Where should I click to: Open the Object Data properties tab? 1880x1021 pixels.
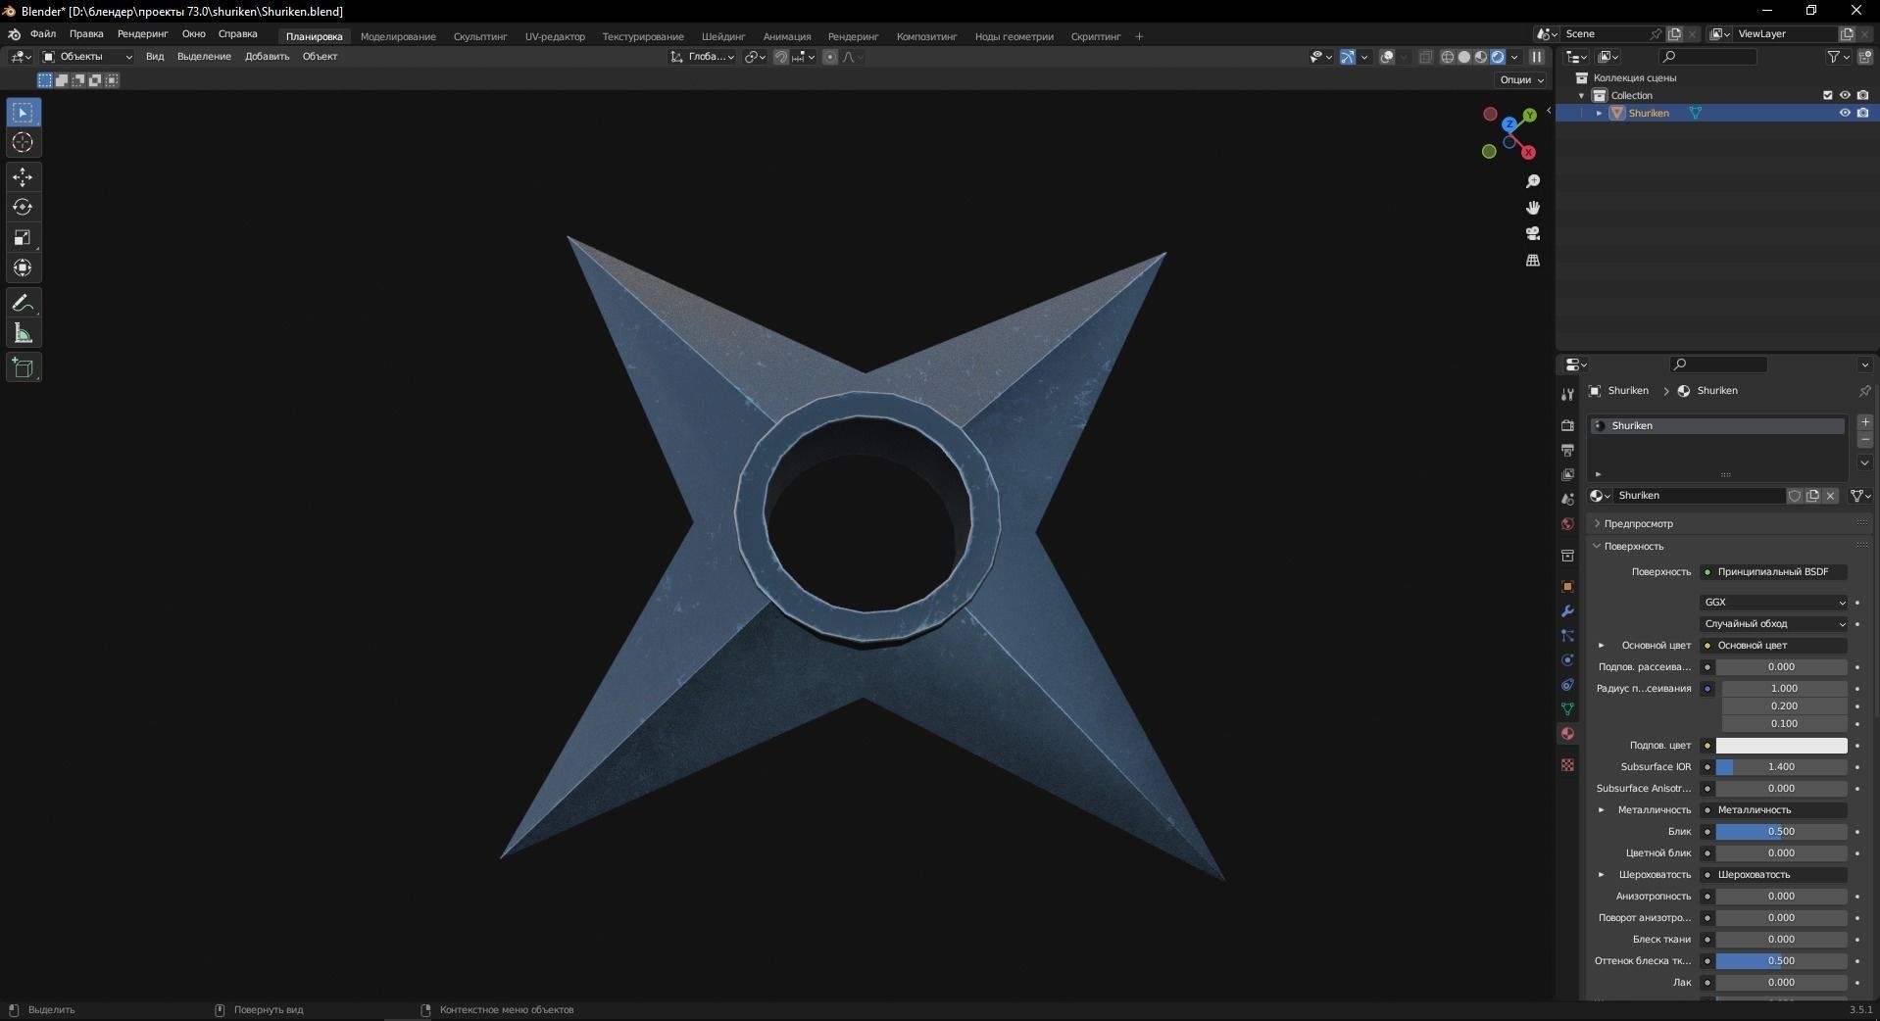[x=1567, y=709]
